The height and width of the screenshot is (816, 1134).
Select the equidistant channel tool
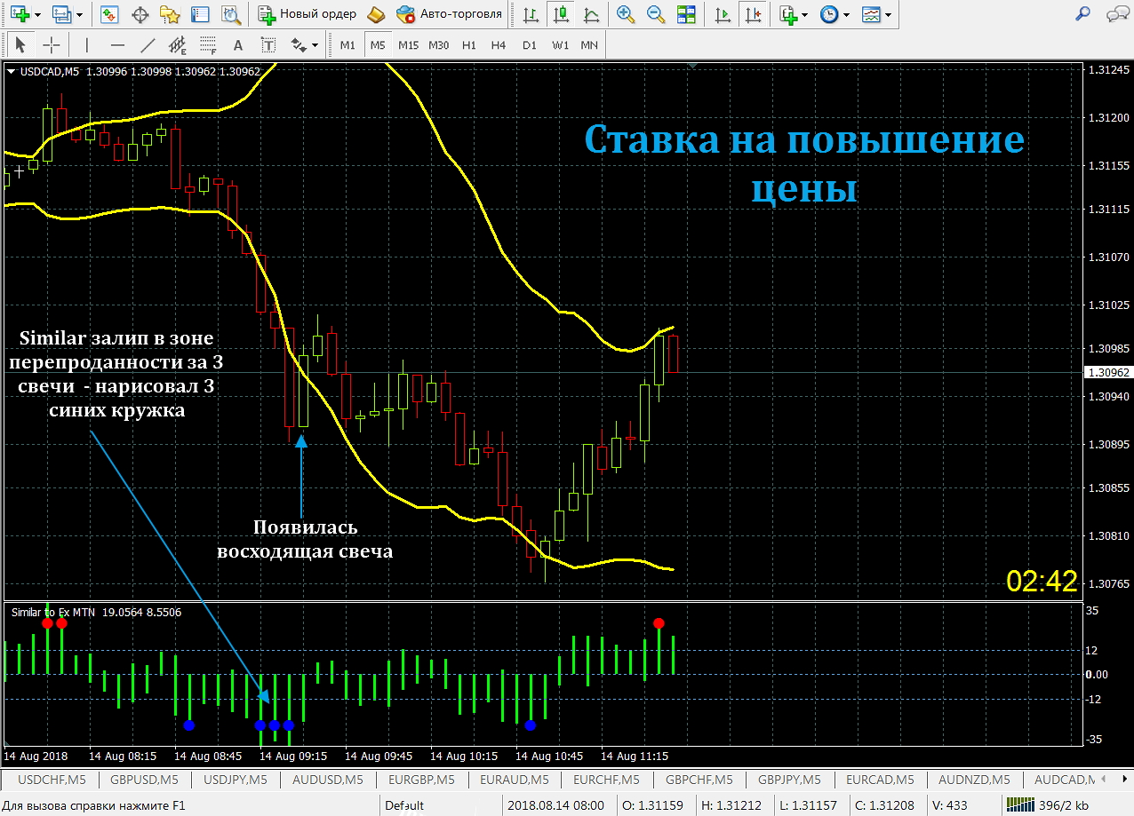click(178, 44)
